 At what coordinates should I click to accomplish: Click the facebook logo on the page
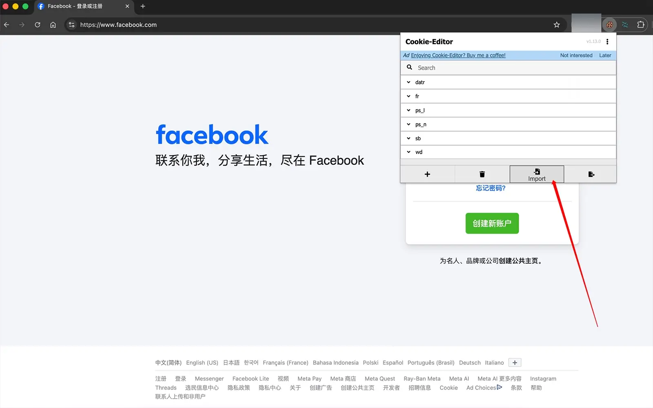[212, 135]
